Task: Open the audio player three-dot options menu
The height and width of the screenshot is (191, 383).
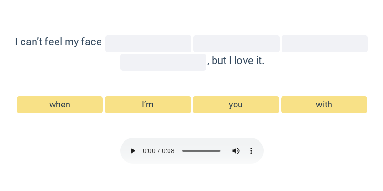Action: point(251,151)
